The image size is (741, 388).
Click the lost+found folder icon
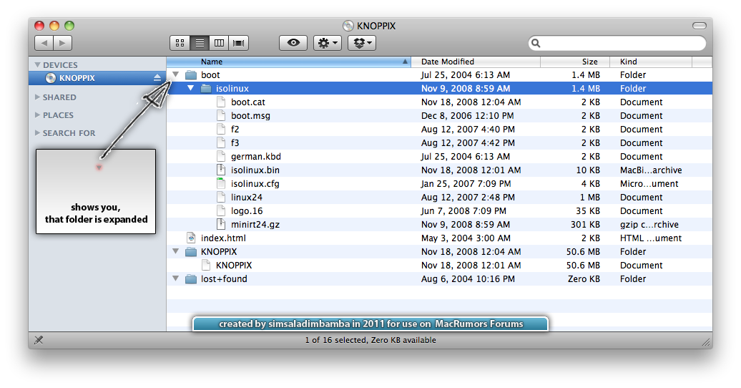(191, 279)
